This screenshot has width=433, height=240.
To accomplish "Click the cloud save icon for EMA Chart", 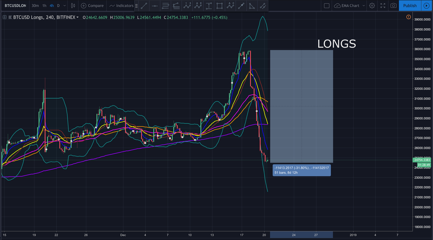I will tap(337, 5).
